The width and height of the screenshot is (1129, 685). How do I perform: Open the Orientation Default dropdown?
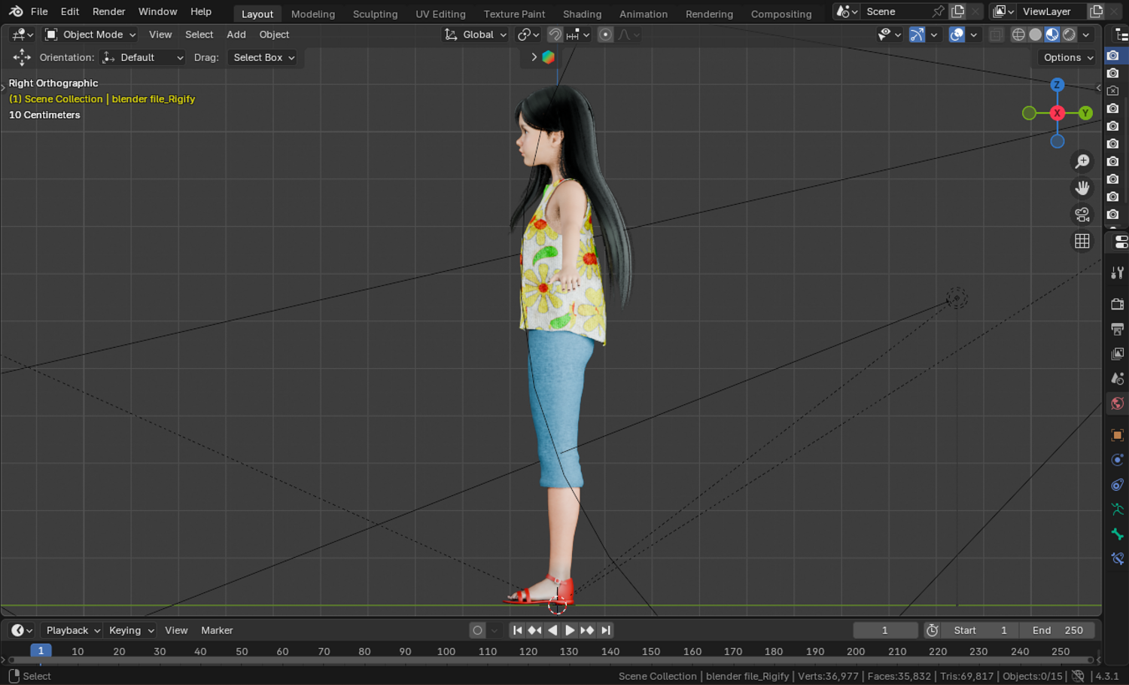click(x=143, y=57)
